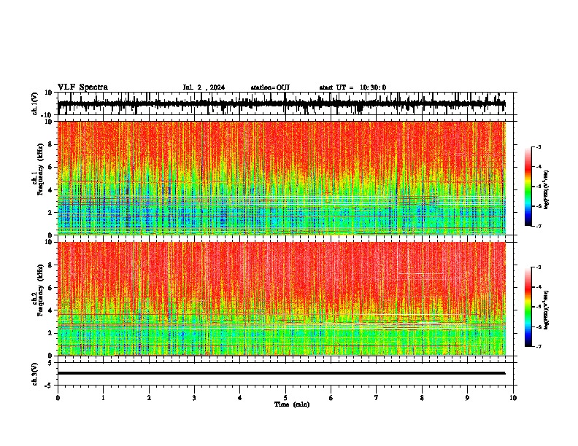Click the ch.1 spectrogram panel
578x446 pixels.
coord(282,178)
